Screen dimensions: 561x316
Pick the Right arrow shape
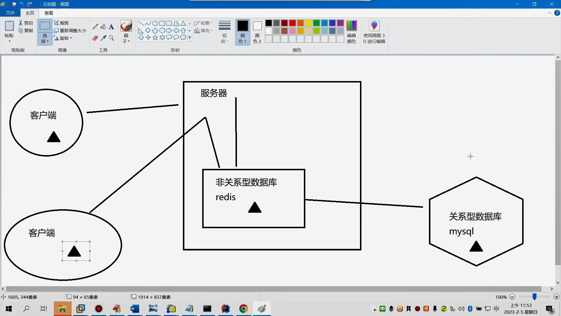pyautogui.click(x=169, y=30)
